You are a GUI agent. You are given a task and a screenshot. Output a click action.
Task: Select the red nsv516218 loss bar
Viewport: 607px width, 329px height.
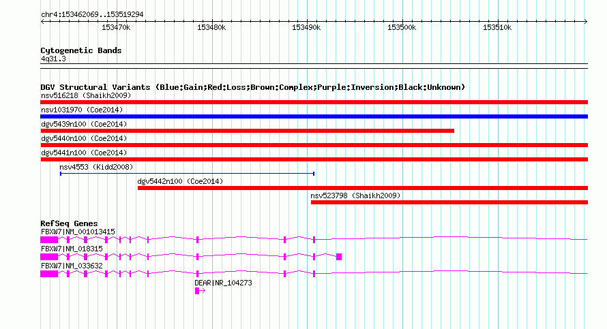(x=314, y=102)
